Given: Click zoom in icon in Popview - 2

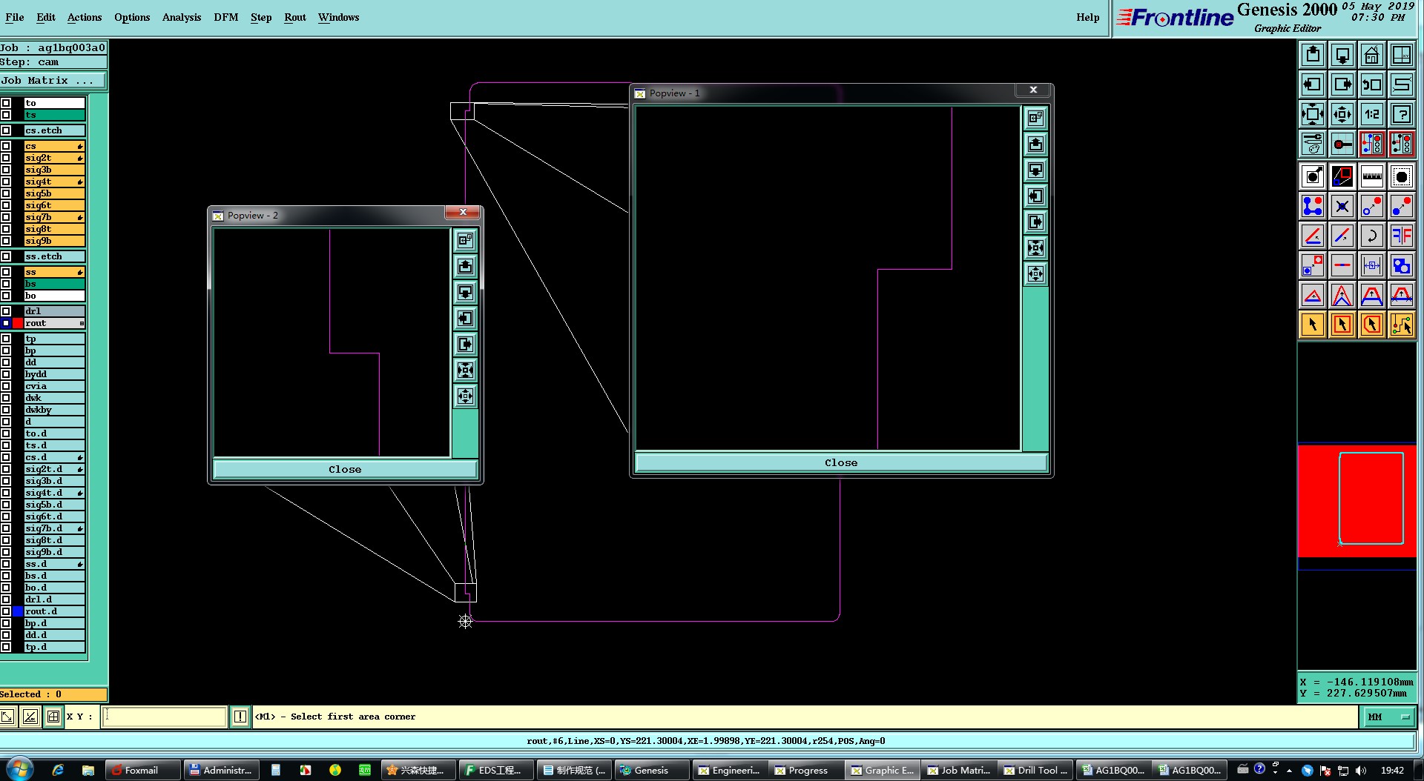Looking at the screenshot, I should point(465,370).
